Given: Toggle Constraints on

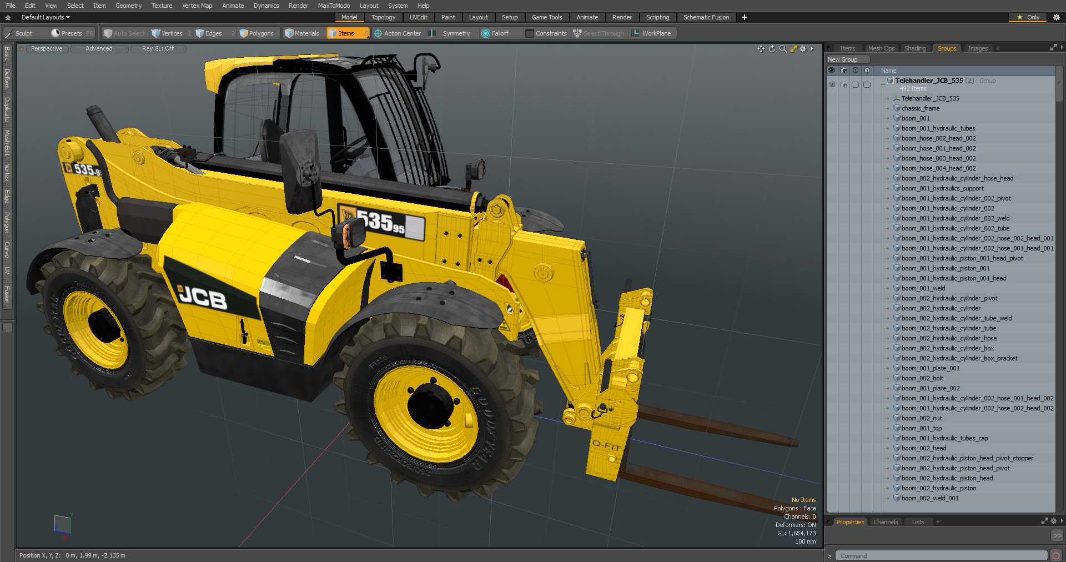Looking at the screenshot, I should click(x=546, y=33).
